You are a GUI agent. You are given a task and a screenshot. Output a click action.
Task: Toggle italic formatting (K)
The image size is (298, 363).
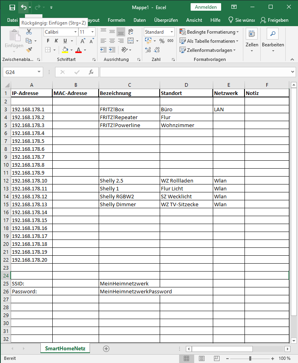tap(56, 41)
